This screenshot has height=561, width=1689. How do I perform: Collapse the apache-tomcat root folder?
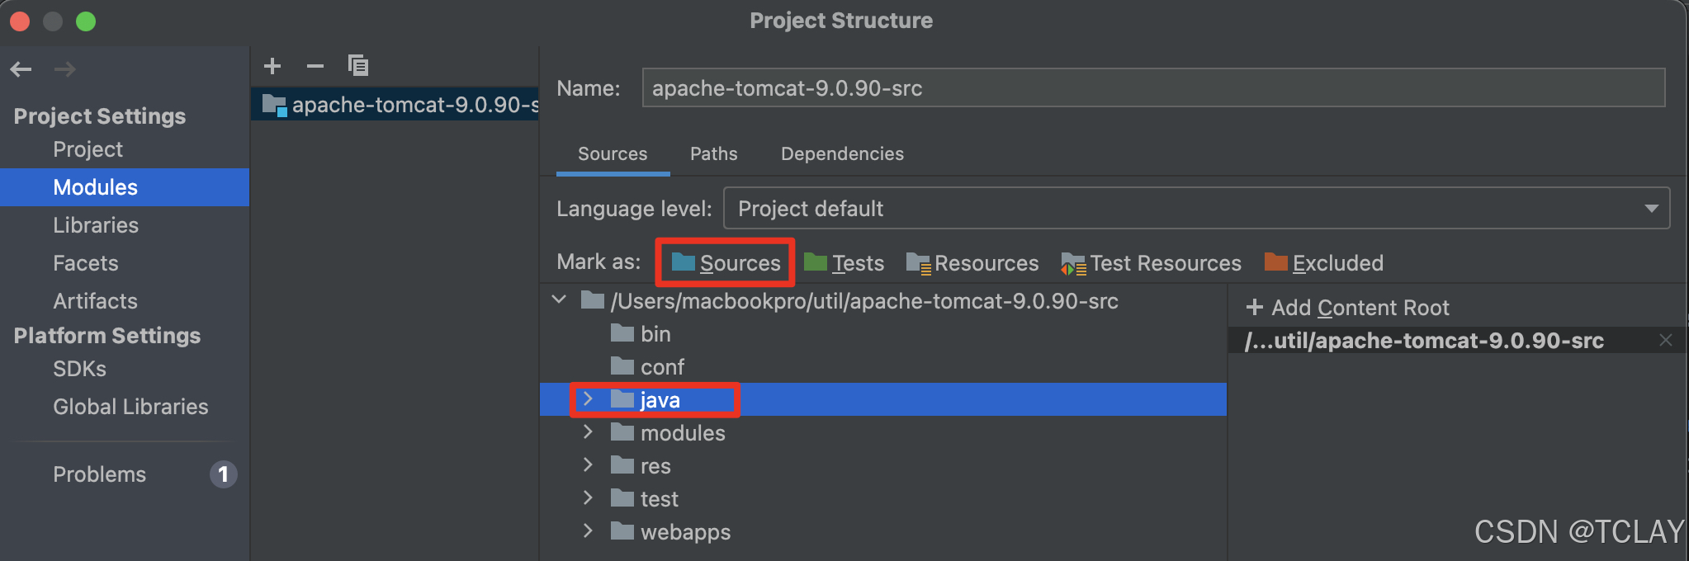pyautogui.click(x=560, y=300)
